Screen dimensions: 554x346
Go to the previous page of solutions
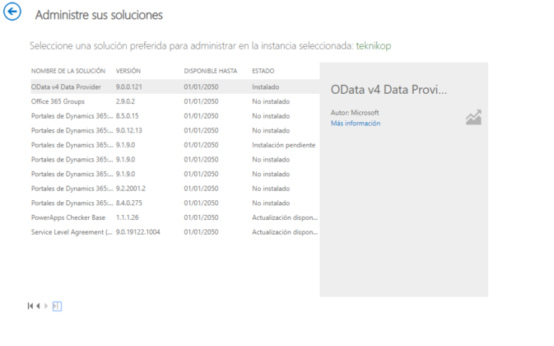pos(38,306)
